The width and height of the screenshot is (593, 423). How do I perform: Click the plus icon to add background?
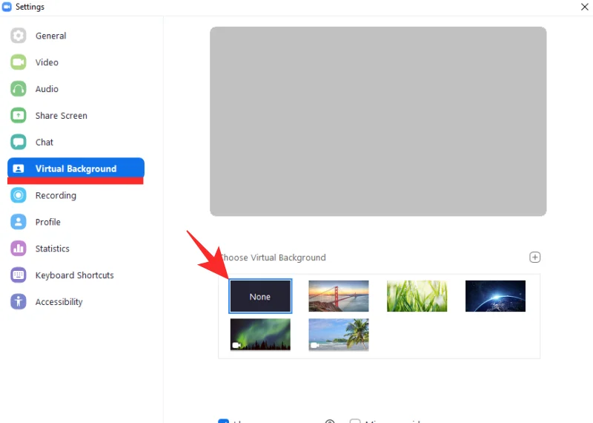[534, 258]
